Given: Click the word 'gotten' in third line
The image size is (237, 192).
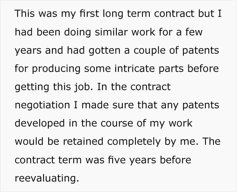Looking at the screenshot, I should 104,50.
